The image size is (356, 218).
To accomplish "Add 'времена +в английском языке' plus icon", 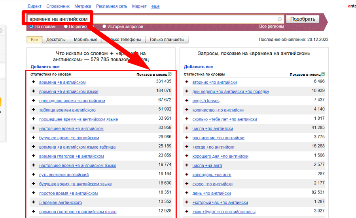I will (x=34, y=91).
